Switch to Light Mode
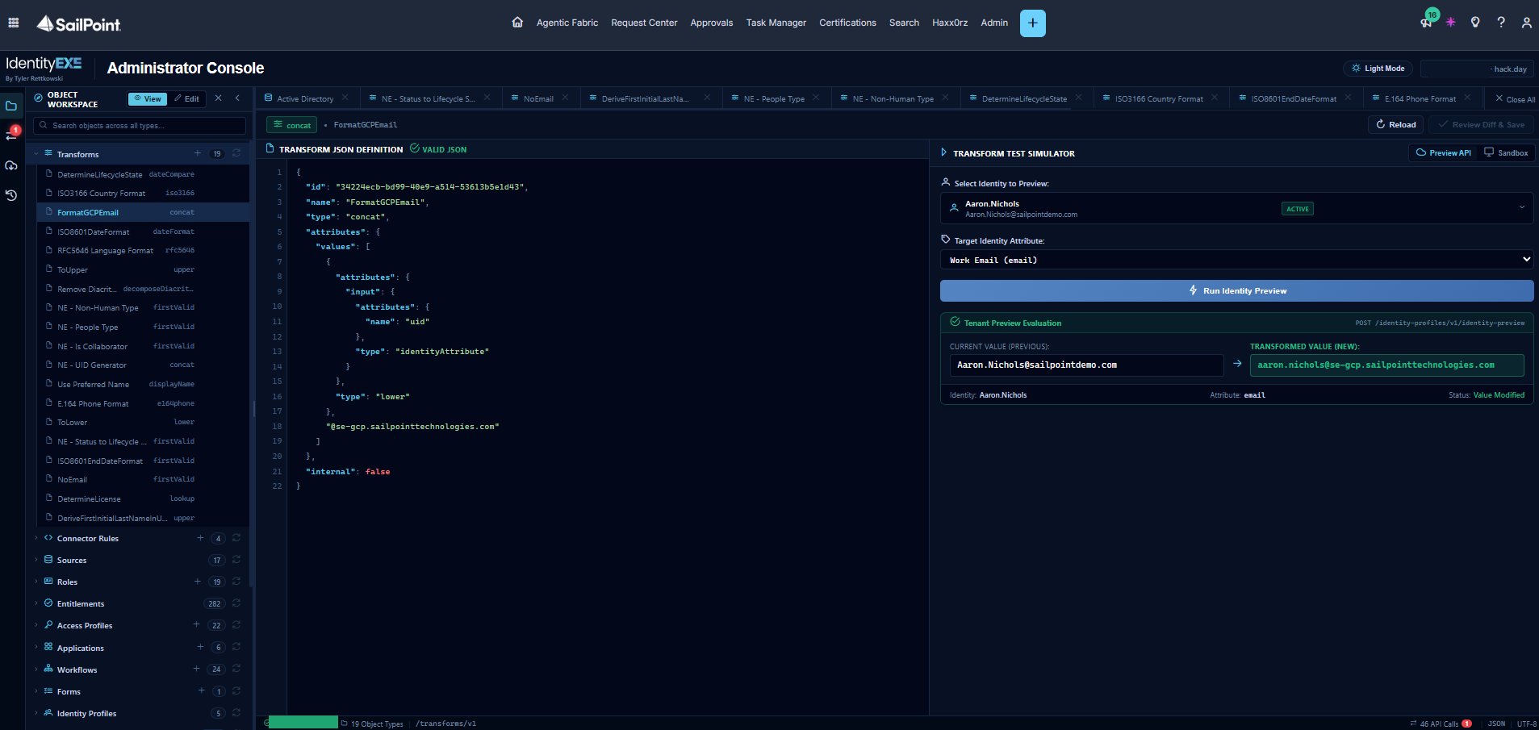Viewport: 1539px width, 730px height. coord(1378,69)
